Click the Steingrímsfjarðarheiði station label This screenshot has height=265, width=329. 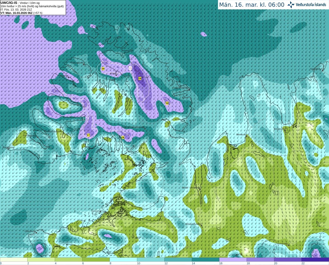pos(133,127)
